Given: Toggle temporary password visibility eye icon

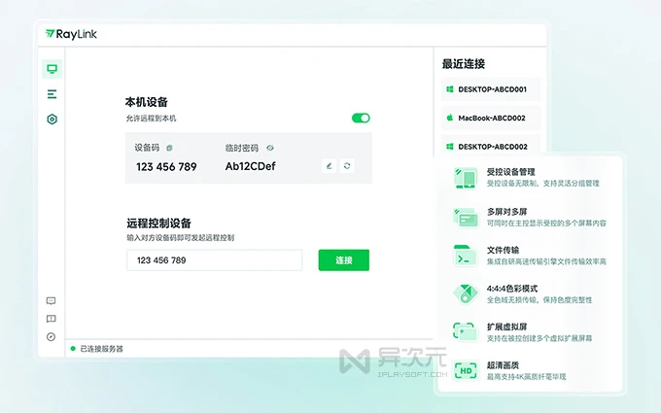Looking at the screenshot, I should tap(270, 148).
